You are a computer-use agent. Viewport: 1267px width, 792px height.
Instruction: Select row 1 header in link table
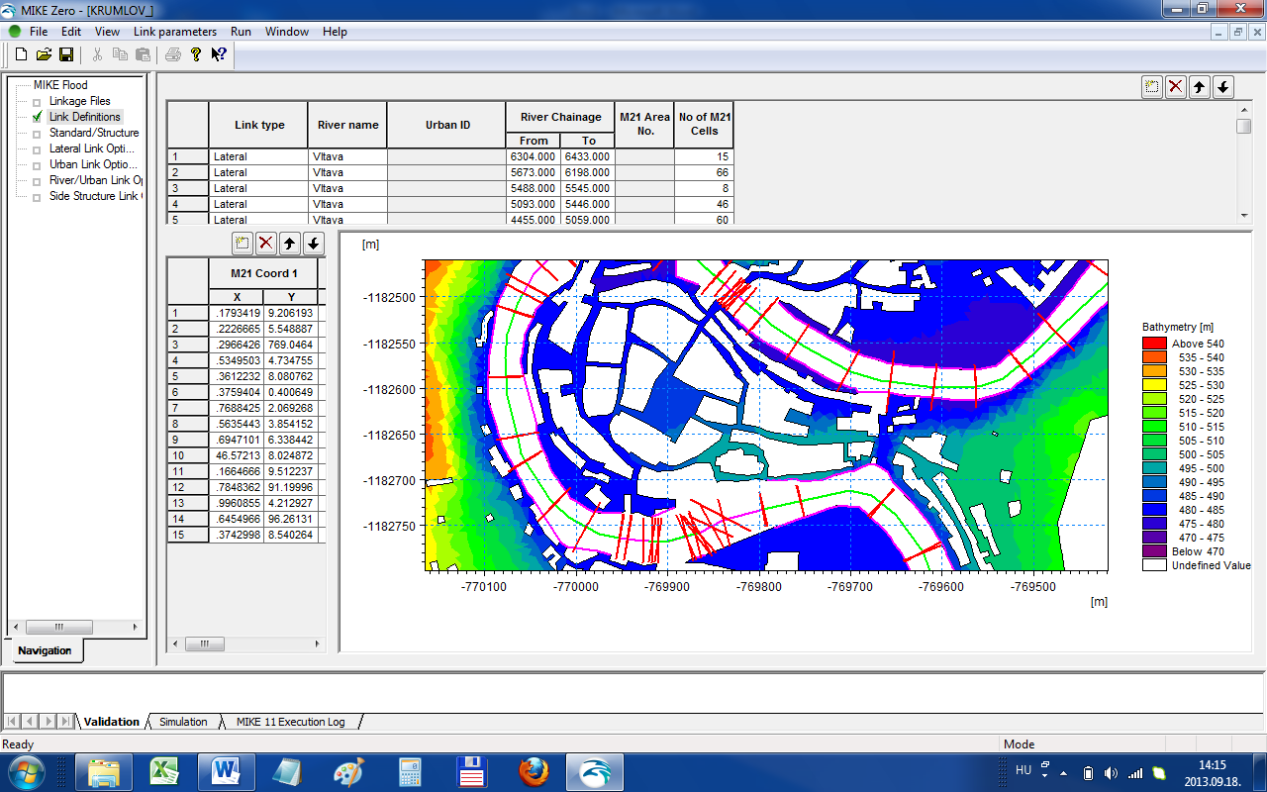188,156
